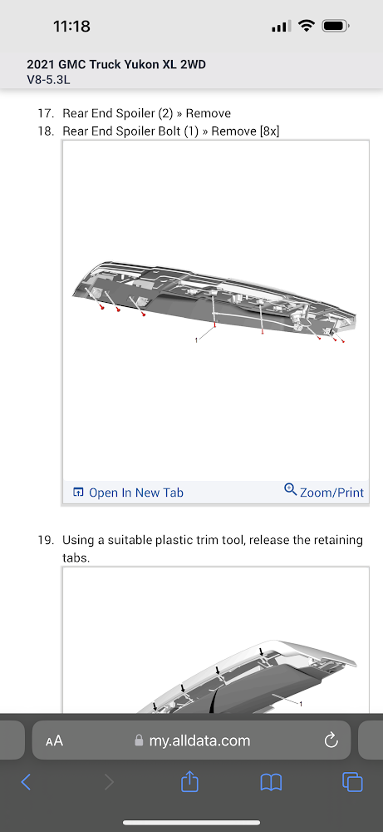383x832 pixels.
Task: Tap the Safari back arrow
Action: (x=26, y=781)
